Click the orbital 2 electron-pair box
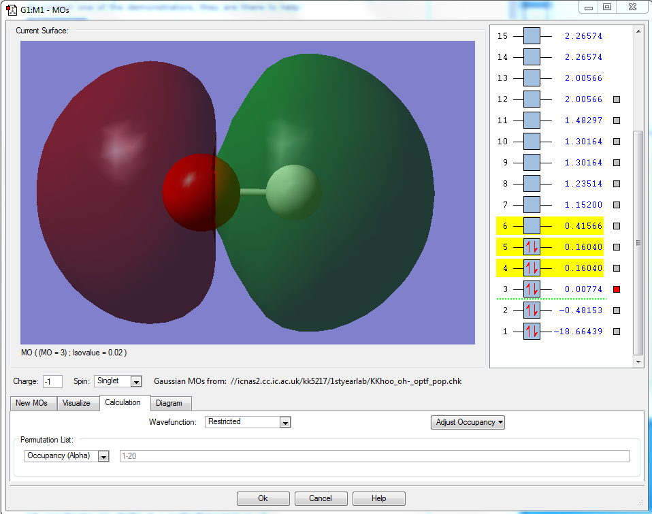 [532, 310]
